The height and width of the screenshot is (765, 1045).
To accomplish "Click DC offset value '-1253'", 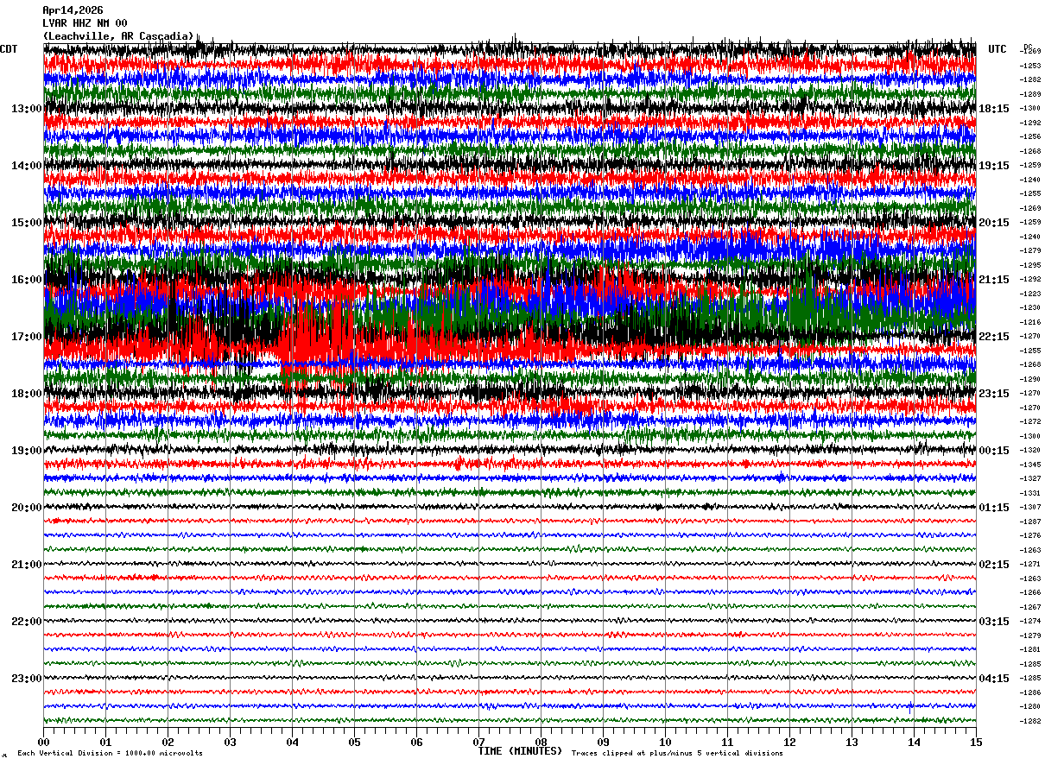I will point(1030,66).
